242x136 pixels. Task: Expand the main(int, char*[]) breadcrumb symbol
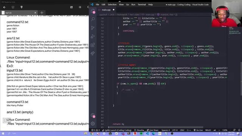[167, 15]
